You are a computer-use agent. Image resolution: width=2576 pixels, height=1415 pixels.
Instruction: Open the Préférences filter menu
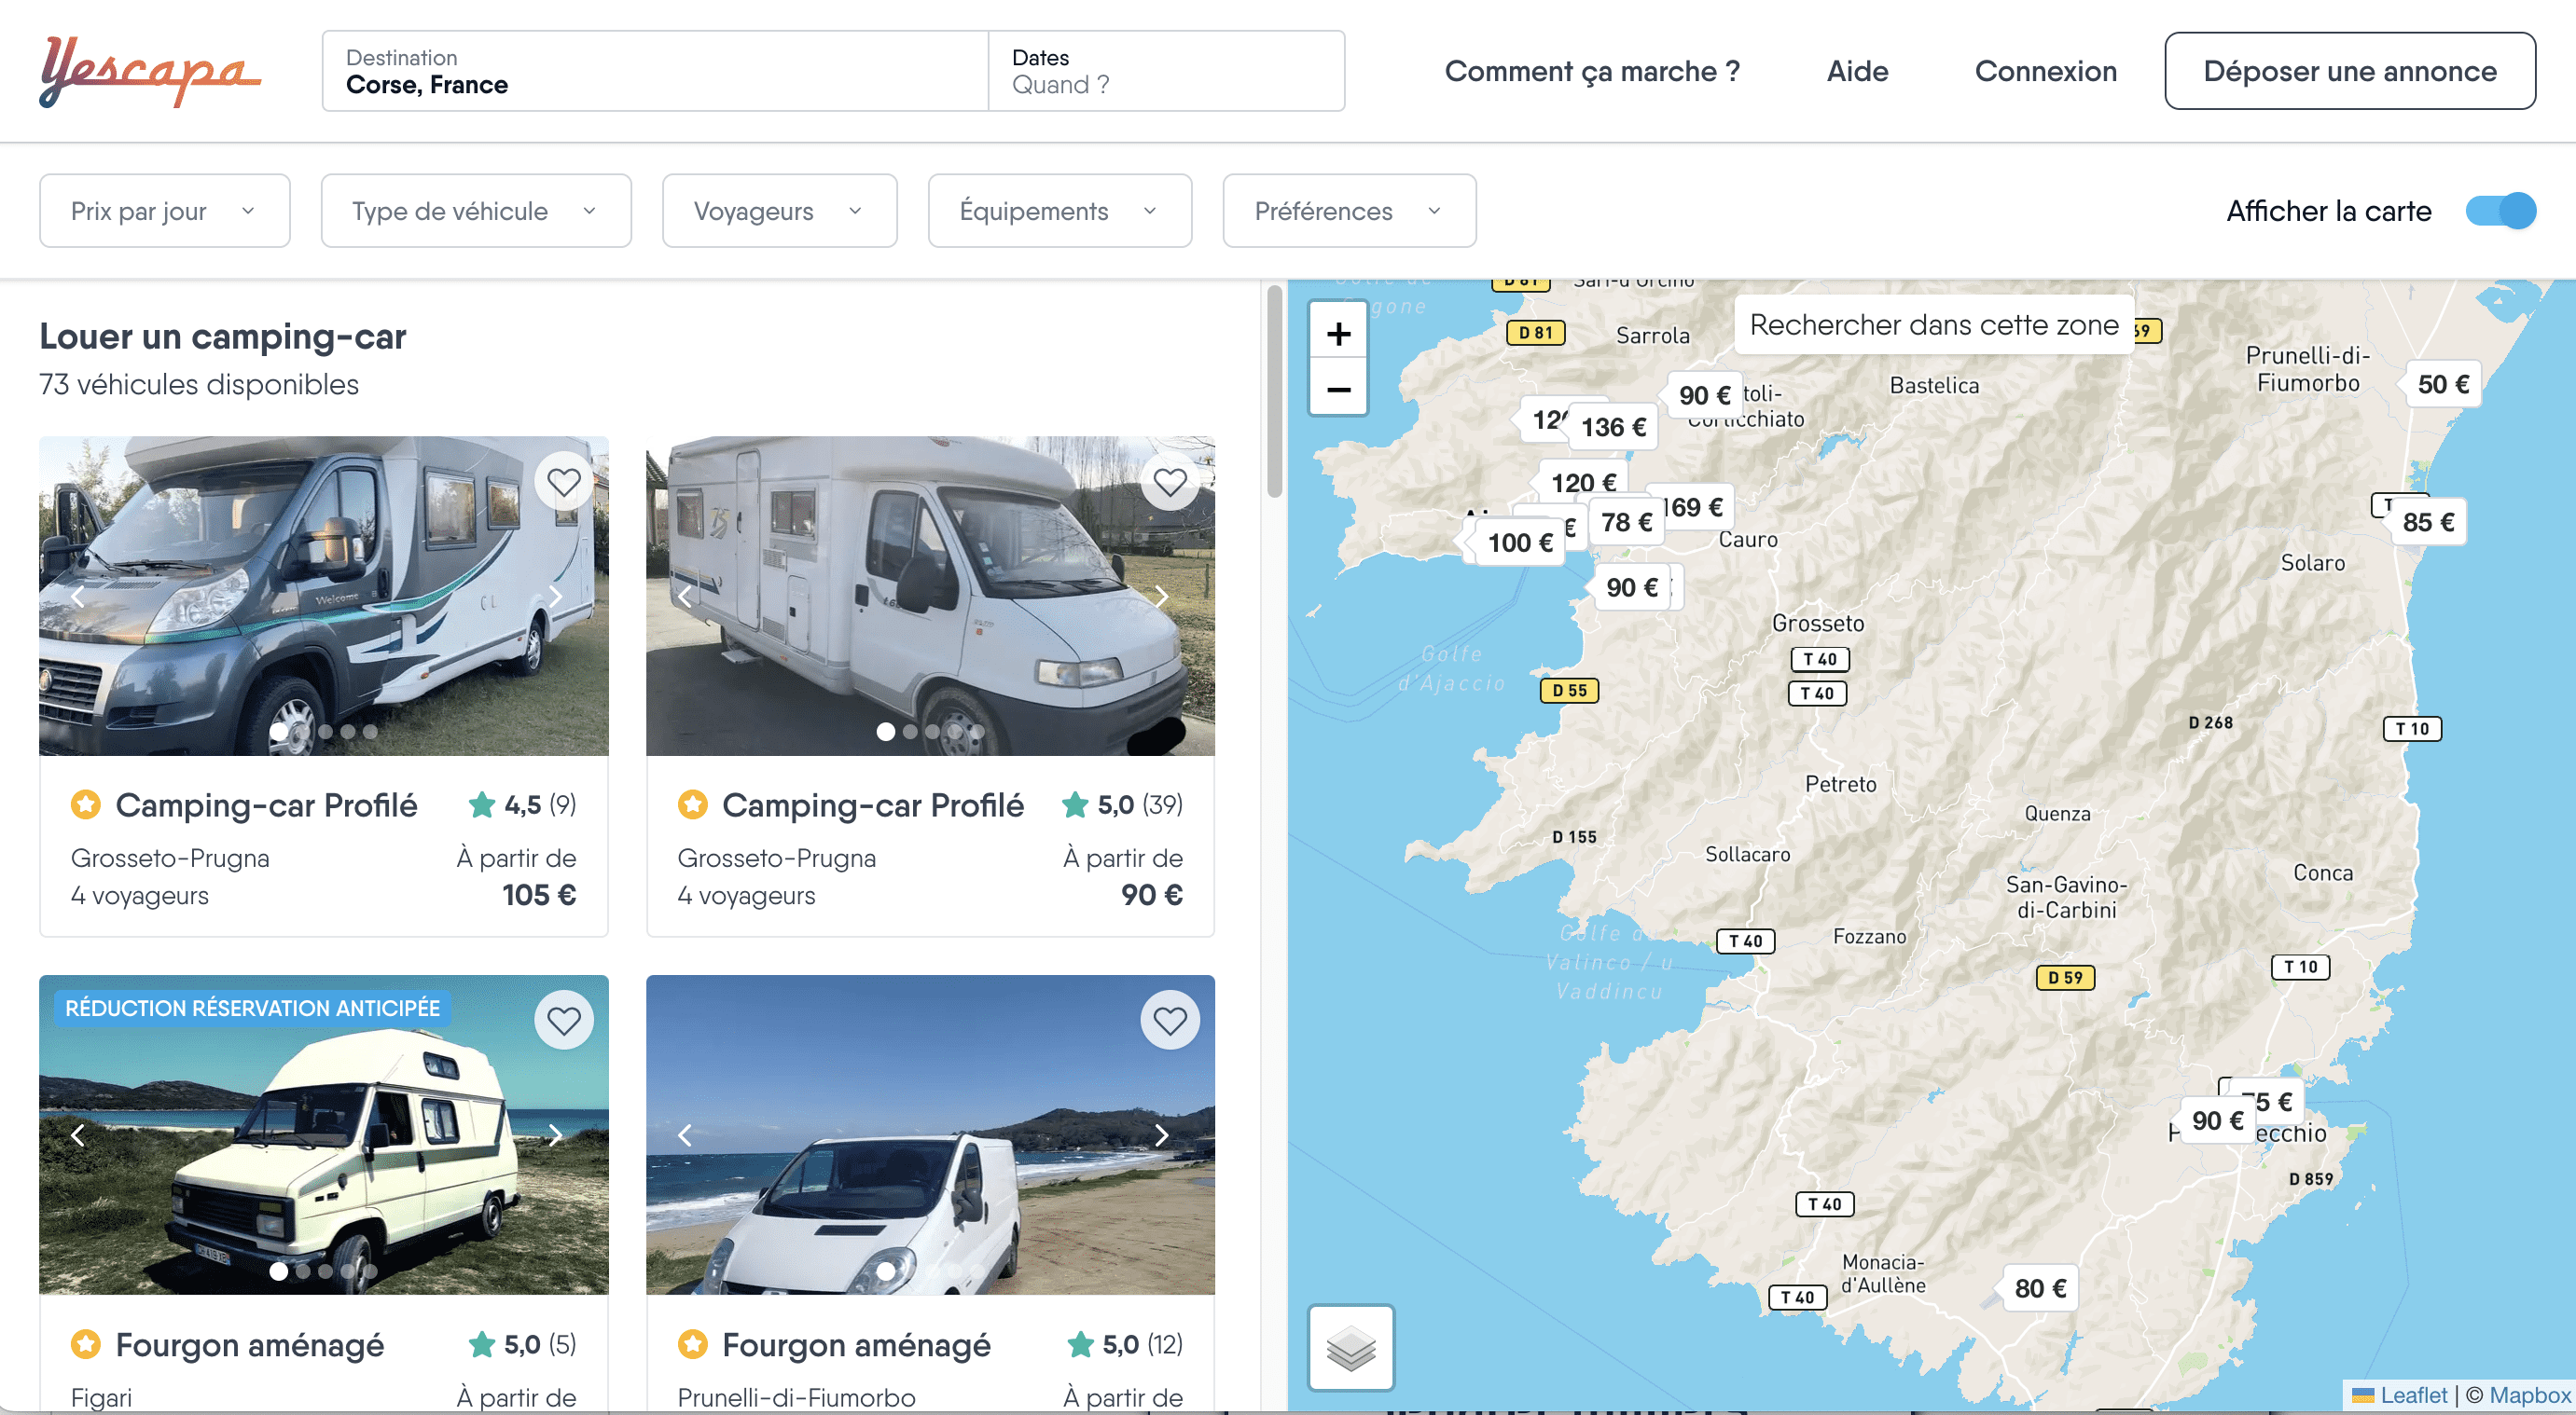[1342, 207]
